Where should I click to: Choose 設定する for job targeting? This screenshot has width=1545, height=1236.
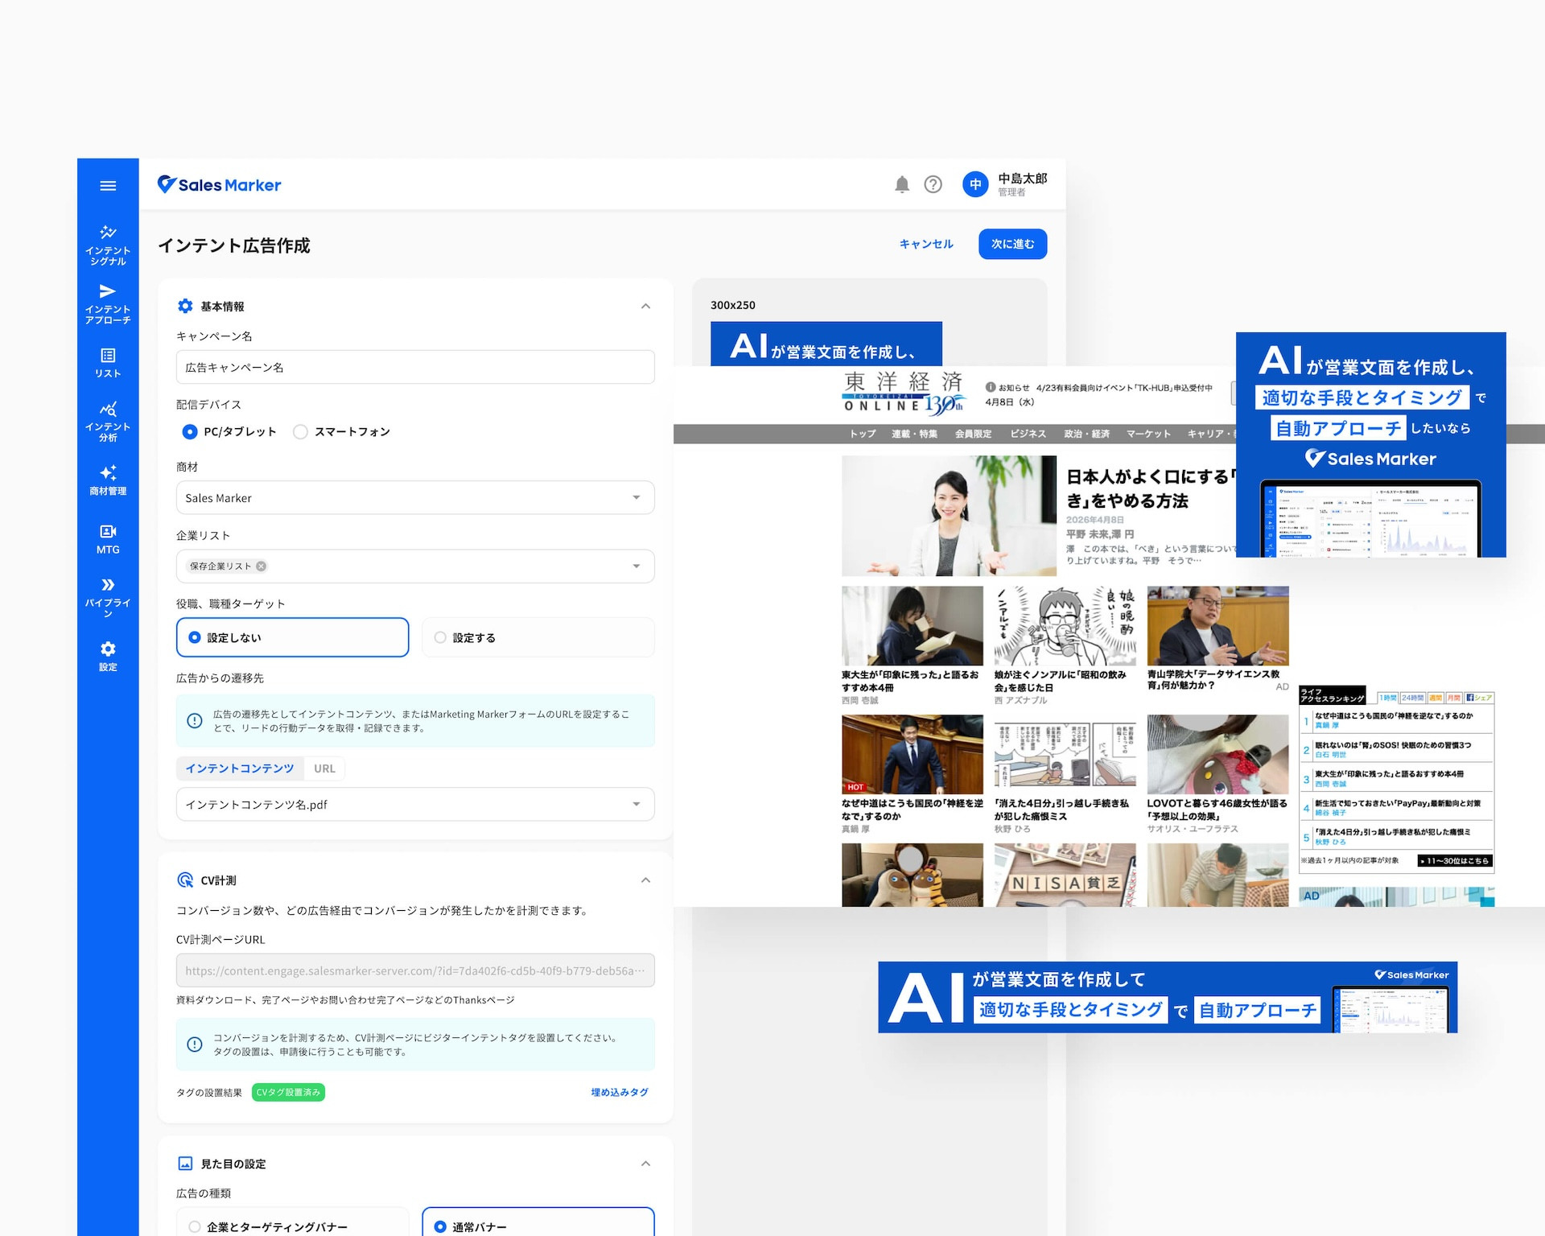click(x=538, y=637)
